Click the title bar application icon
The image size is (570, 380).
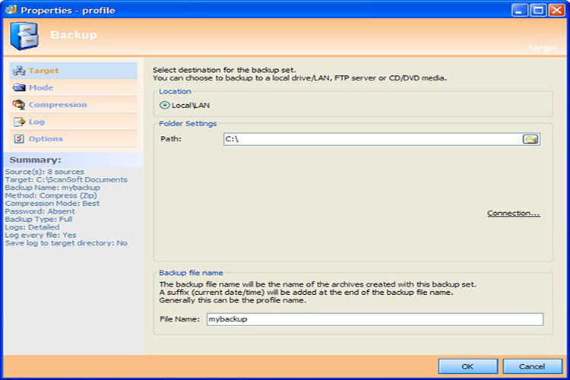click(11, 9)
